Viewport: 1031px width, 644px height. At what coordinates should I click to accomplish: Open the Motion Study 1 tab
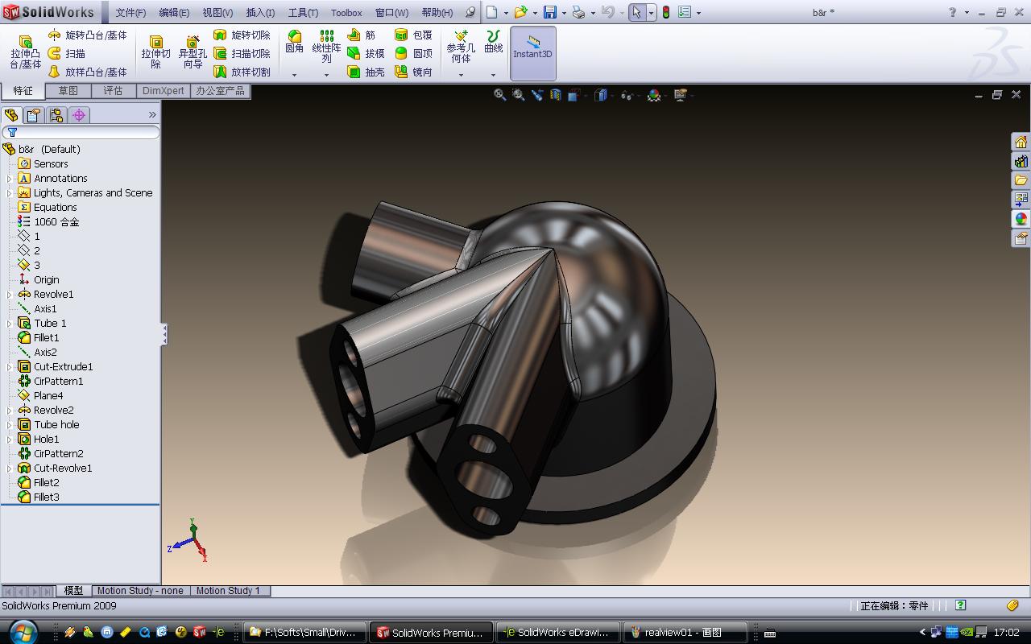(228, 591)
